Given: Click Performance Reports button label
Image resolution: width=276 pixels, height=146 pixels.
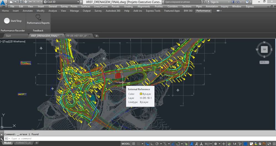Looking at the screenshot, I should point(38,23).
